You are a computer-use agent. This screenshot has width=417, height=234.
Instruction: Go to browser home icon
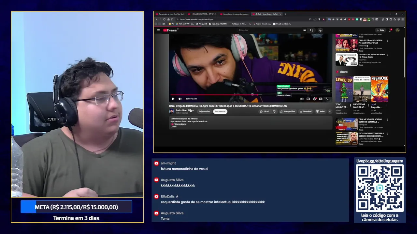[x=168, y=19]
